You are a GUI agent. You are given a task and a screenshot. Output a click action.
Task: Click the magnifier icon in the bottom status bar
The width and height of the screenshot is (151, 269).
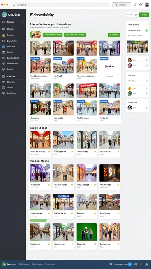[111, 264]
